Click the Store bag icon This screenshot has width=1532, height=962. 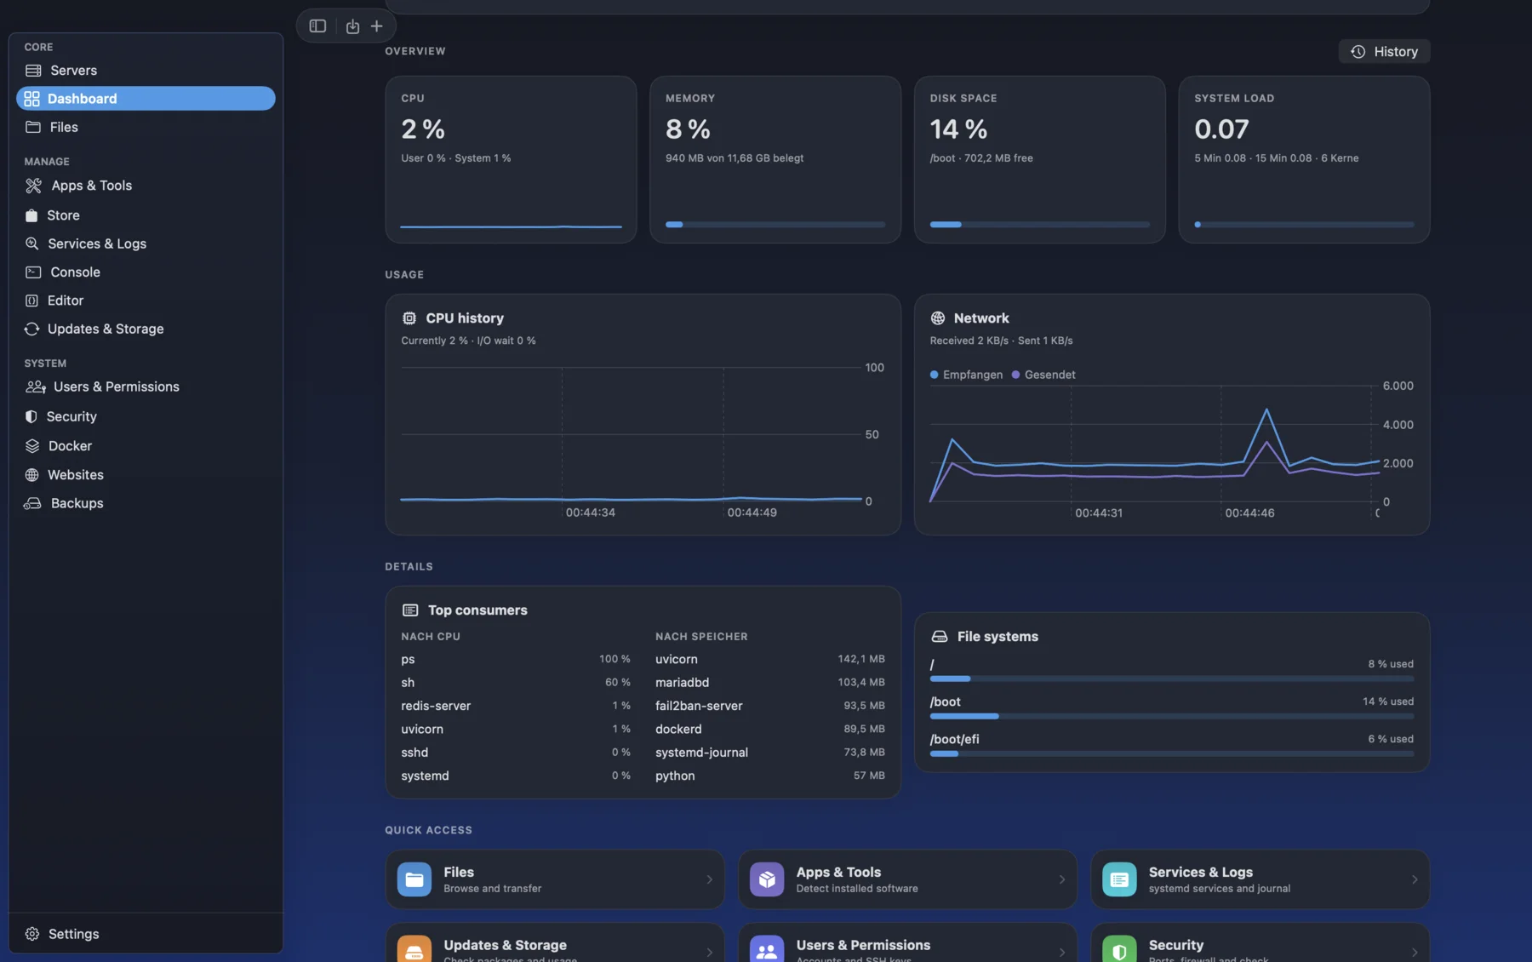[31, 215]
